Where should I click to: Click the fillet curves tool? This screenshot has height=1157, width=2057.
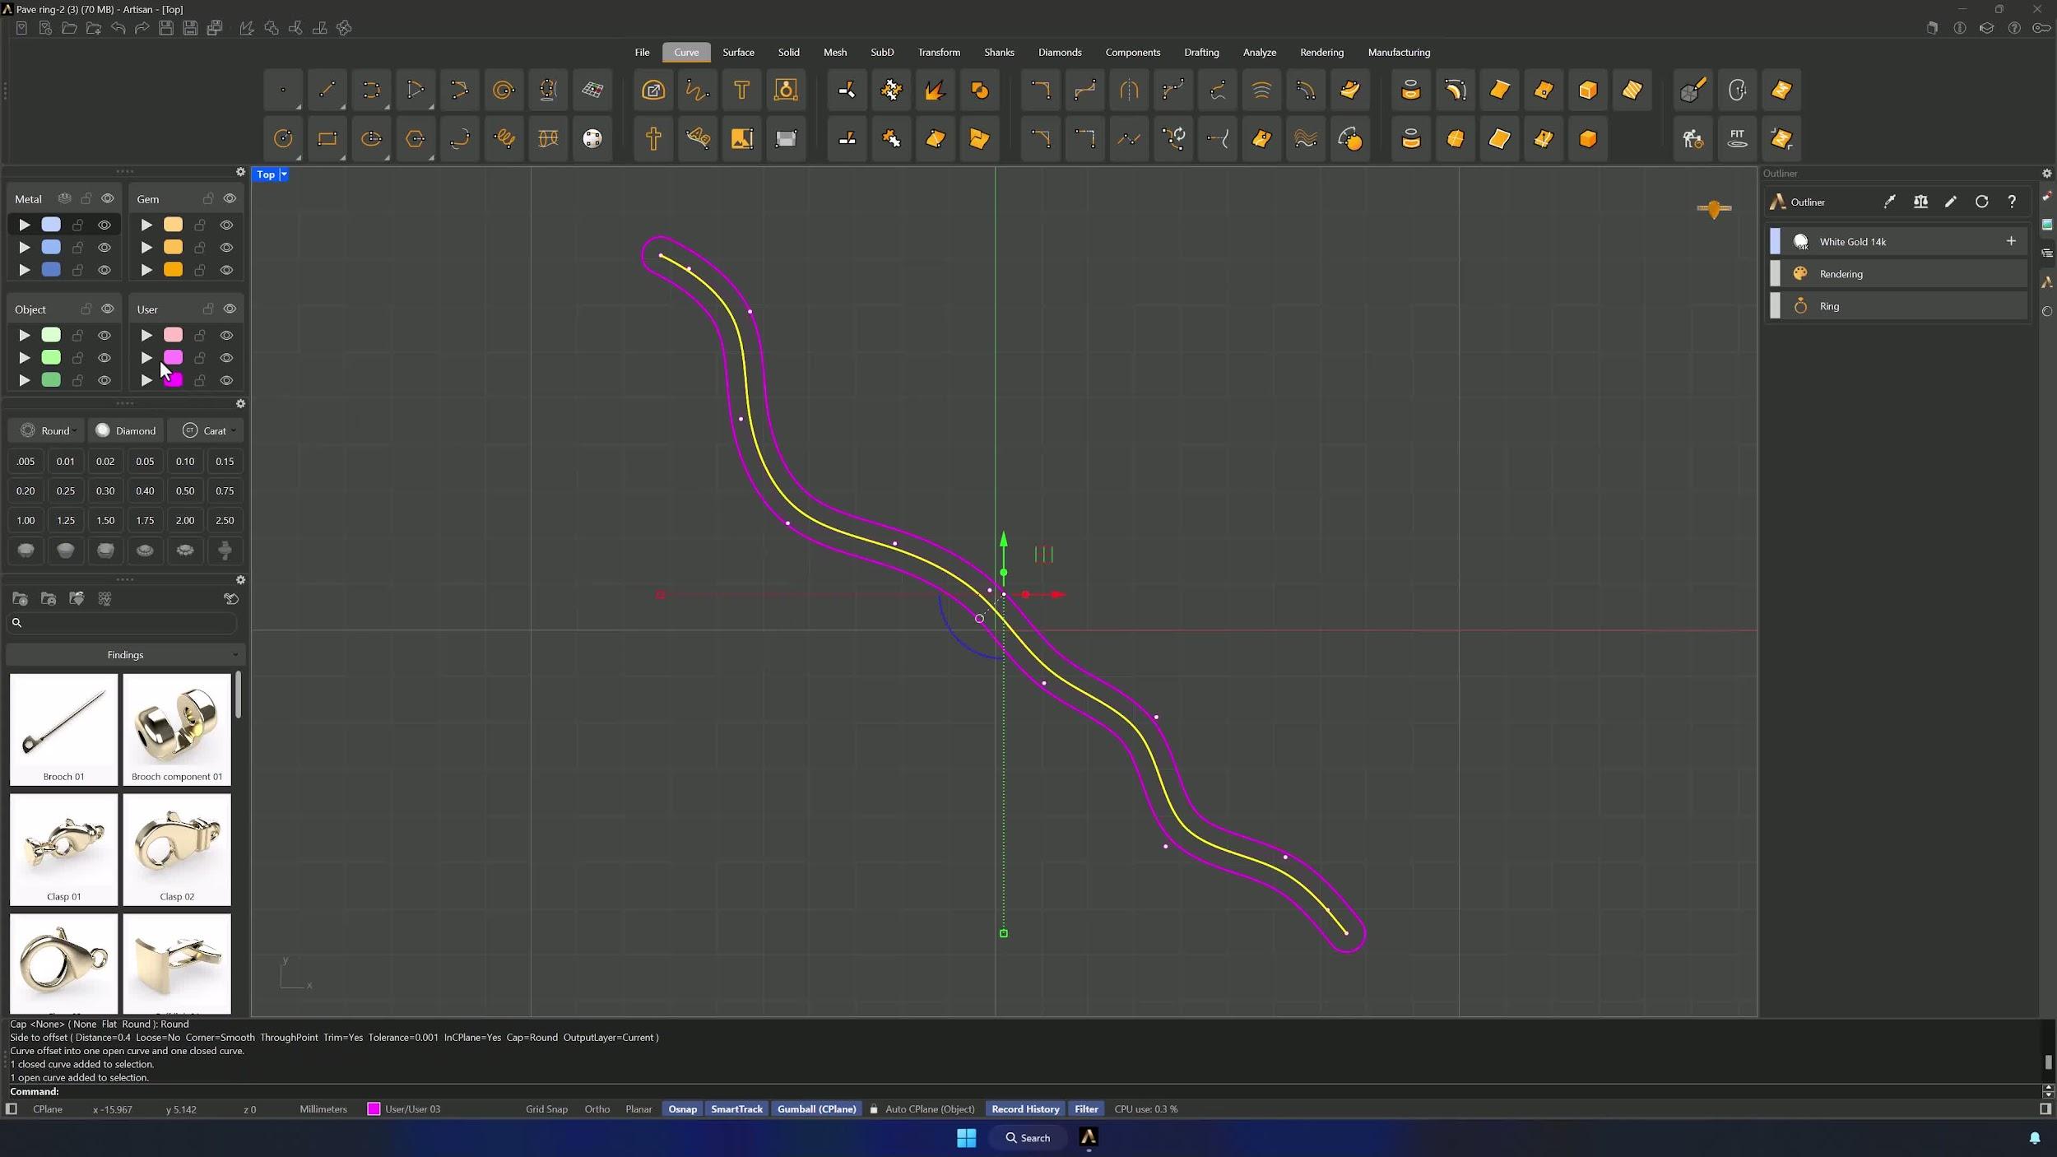(x=1040, y=91)
